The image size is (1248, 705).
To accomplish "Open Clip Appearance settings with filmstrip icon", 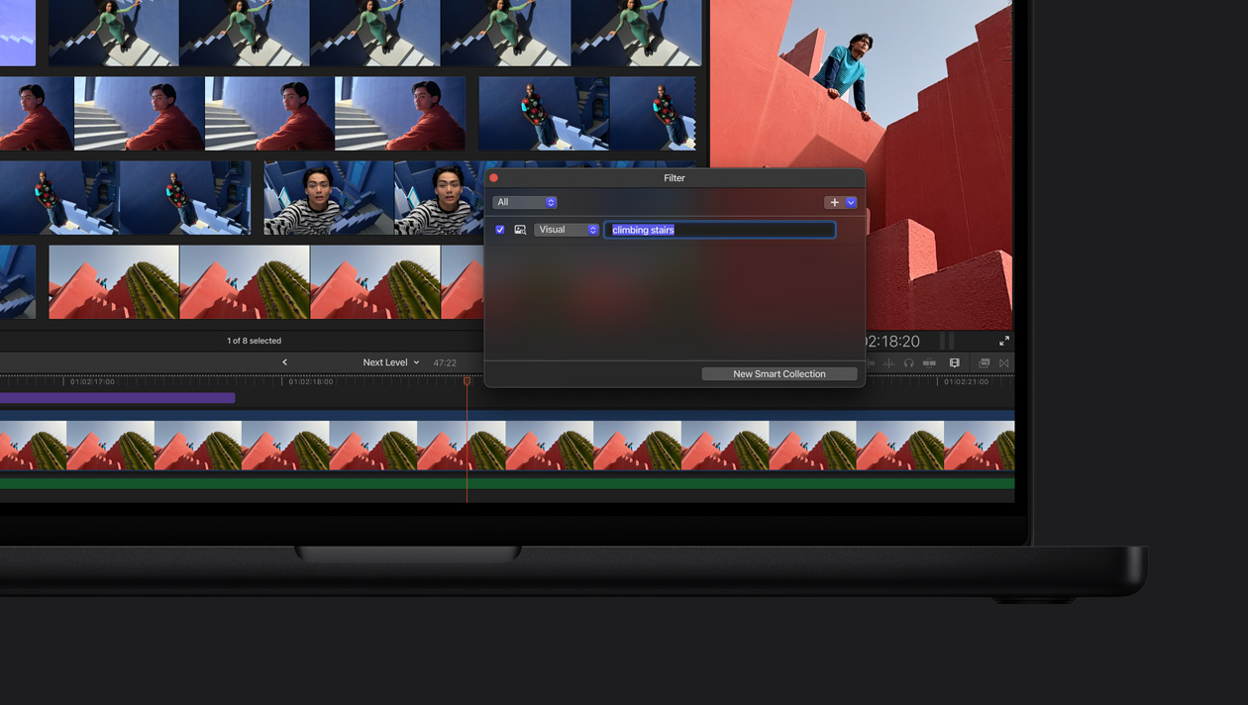I will pos(953,363).
